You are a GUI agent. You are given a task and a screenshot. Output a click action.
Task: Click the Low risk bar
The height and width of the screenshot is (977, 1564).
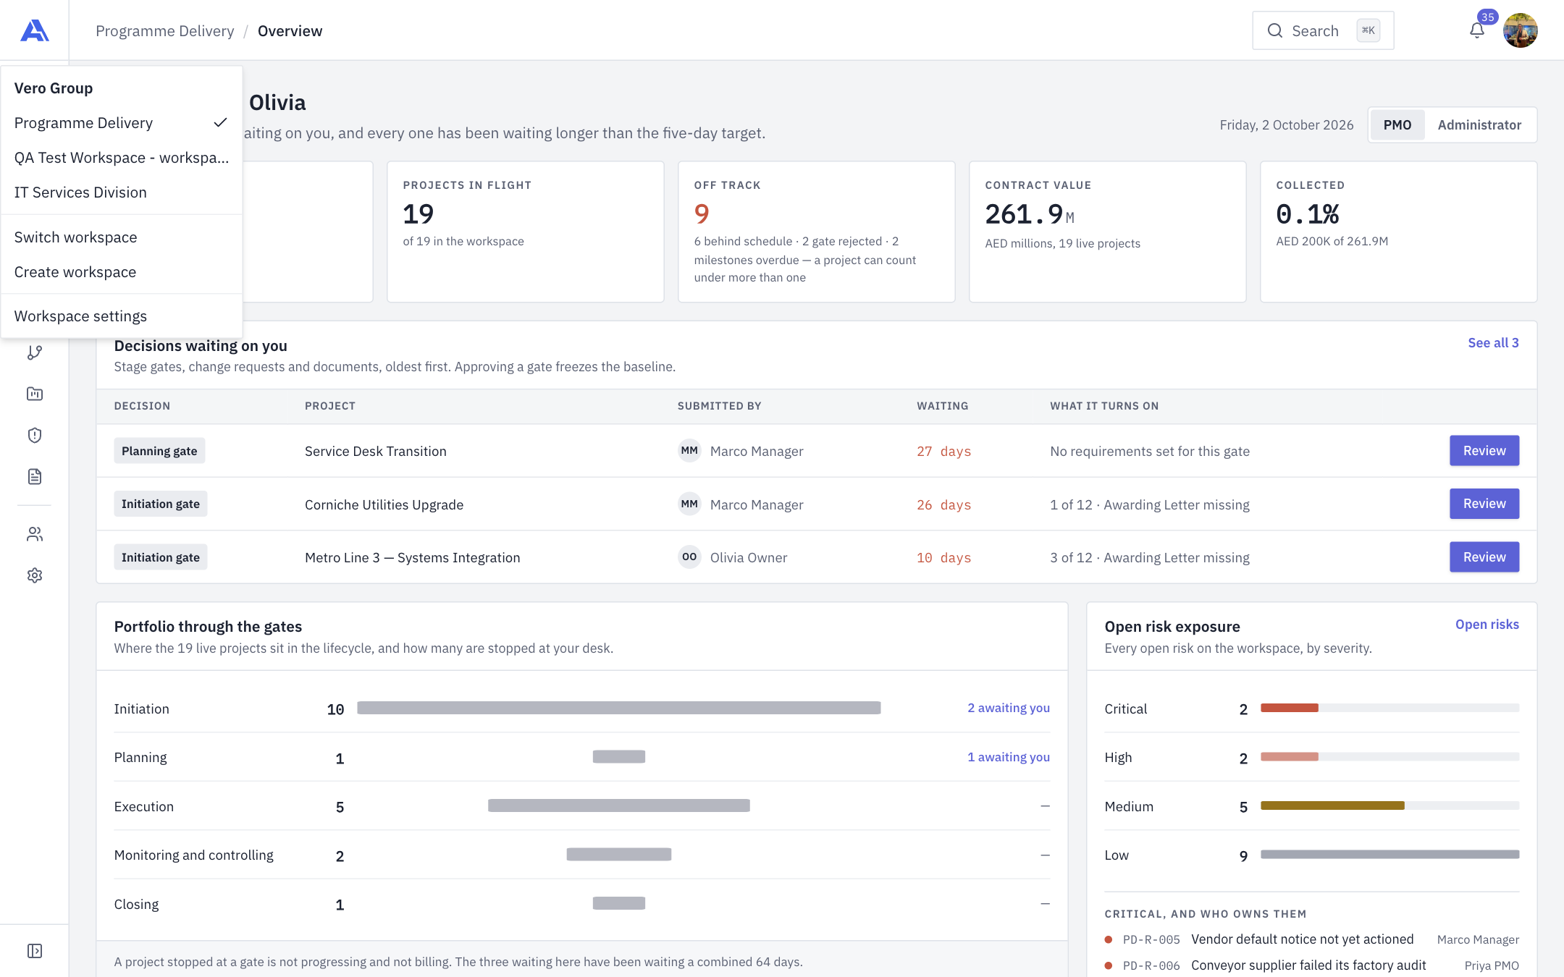tap(1389, 855)
